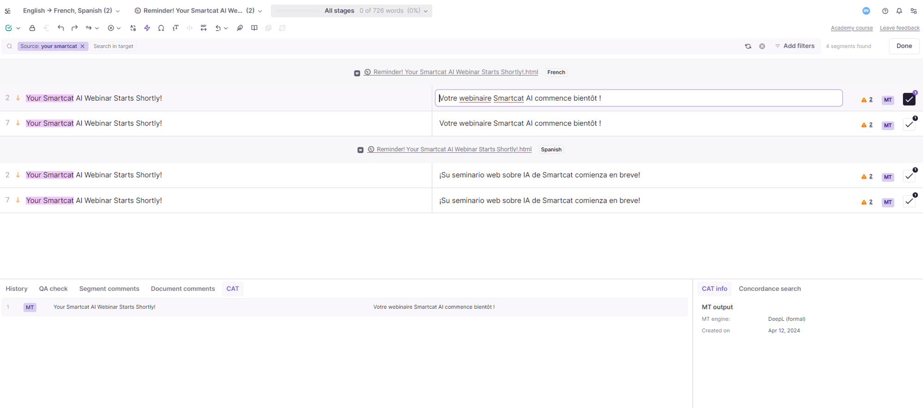Click the Spanish segment 7 target translation
Image resolution: width=923 pixels, height=408 pixels.
pyautogui.click(x=539, y=201)
